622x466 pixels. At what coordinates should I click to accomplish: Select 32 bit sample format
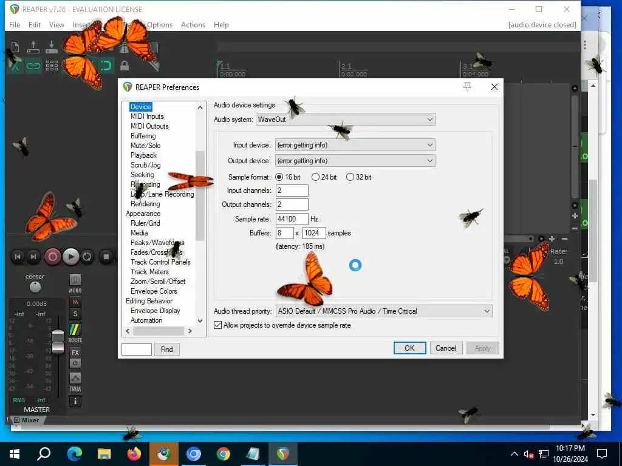tap(358, 177)
